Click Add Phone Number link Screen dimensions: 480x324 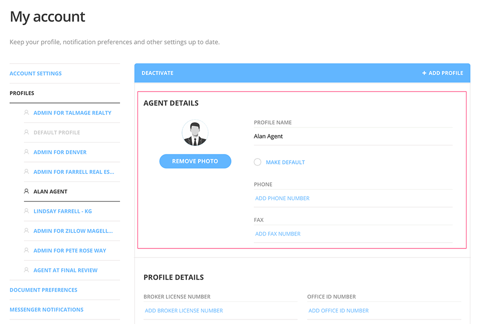pyautogui.click(x=282, y=198)
